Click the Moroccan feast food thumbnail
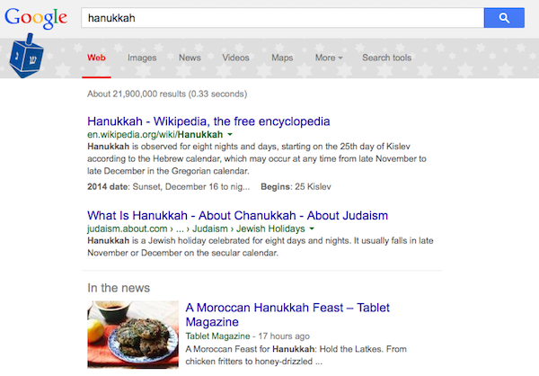This screenshot has height=376, width=539. [x=133, y=335]
